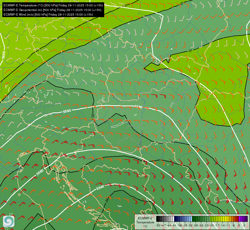Click the -35 legend tick label
Screen dimensions: 250x230
click(185, 225)
